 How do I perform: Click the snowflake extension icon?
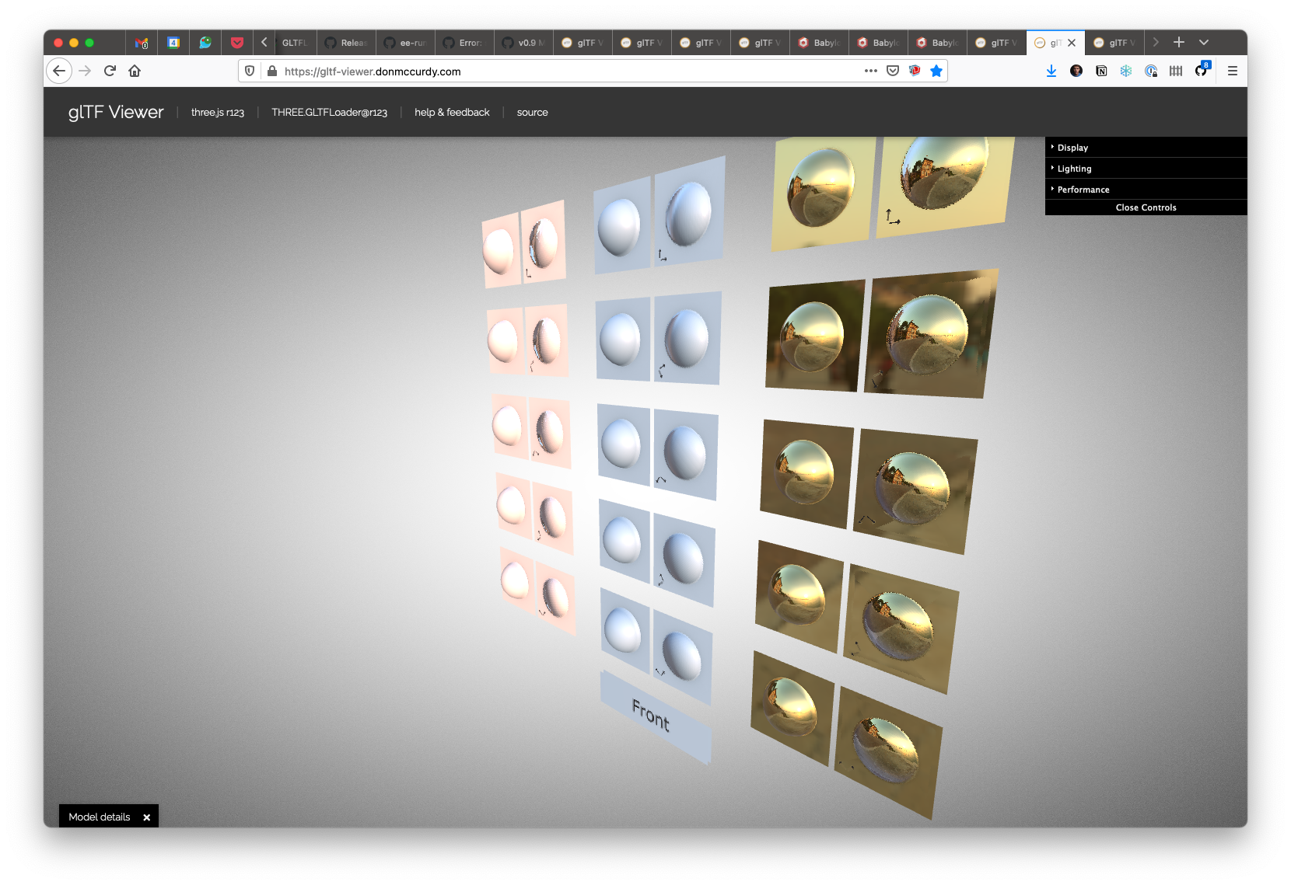1126,71
